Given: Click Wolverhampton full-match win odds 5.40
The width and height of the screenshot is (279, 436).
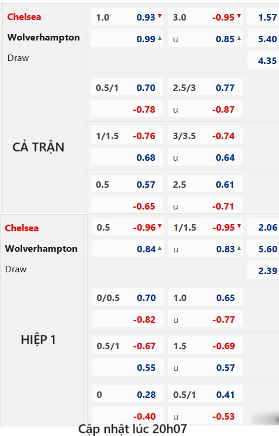Looking at the screenshot, I should (267, 39).
